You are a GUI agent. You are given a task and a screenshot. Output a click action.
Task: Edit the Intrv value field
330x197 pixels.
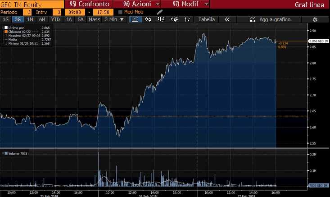coord(57,12)
